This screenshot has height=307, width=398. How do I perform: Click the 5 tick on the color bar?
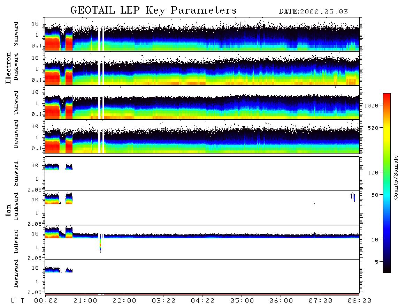[376, 262]
